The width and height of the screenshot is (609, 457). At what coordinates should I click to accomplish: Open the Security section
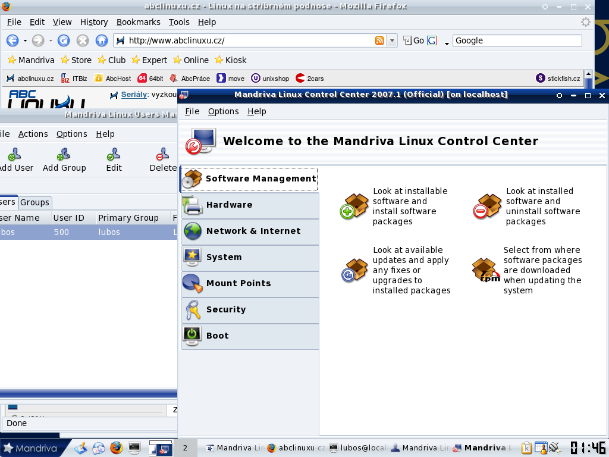tap(250, 309)
